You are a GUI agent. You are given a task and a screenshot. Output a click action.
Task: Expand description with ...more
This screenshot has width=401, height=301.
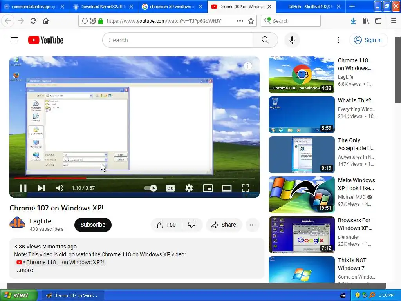coord(24,270)
